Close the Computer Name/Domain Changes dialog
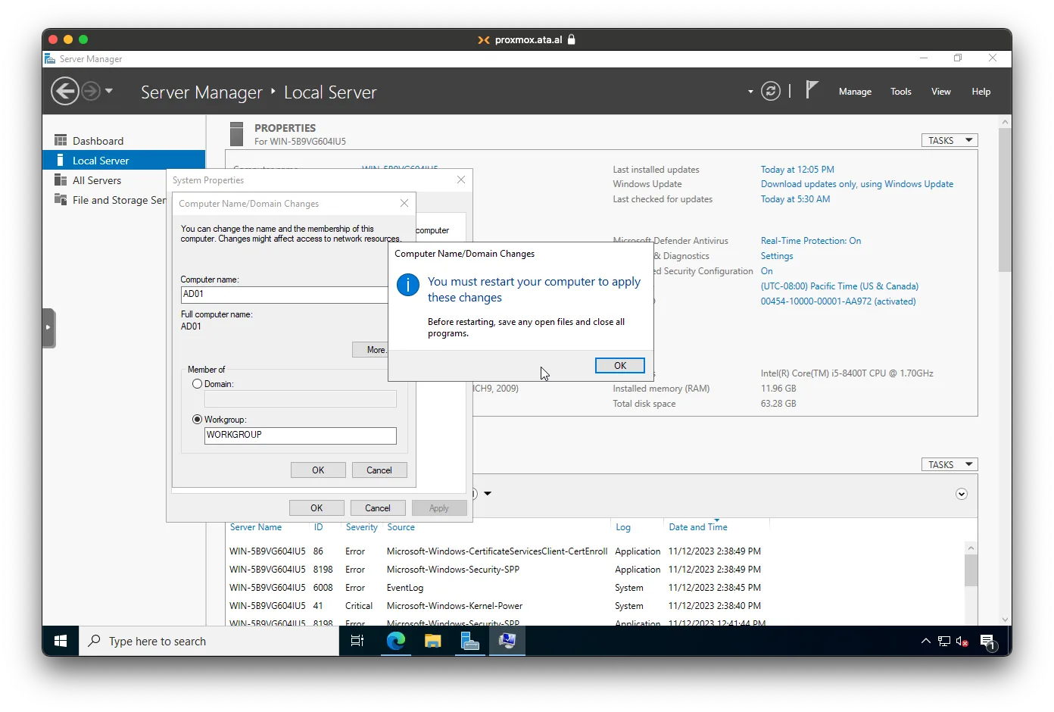1054x712 pixels. (x=404, y=203)
